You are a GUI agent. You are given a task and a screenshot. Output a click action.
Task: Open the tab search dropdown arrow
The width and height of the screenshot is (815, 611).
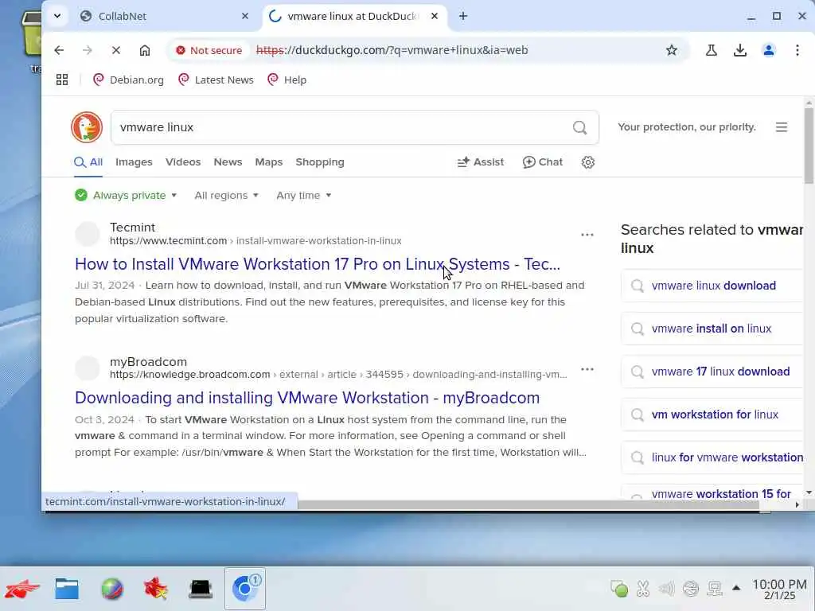(x=57, y=16)
